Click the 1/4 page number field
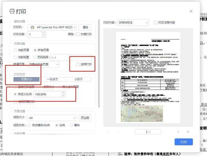207x156 pixels. pos(148,132)
